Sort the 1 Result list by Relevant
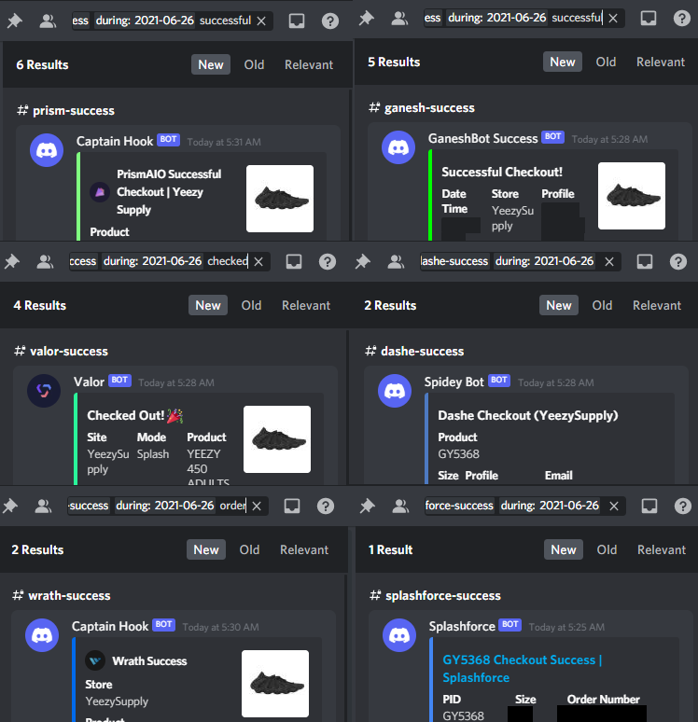 pyautogui.click(x=662, y=549)
